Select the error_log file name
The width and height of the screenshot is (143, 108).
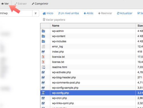pos(57,46)
